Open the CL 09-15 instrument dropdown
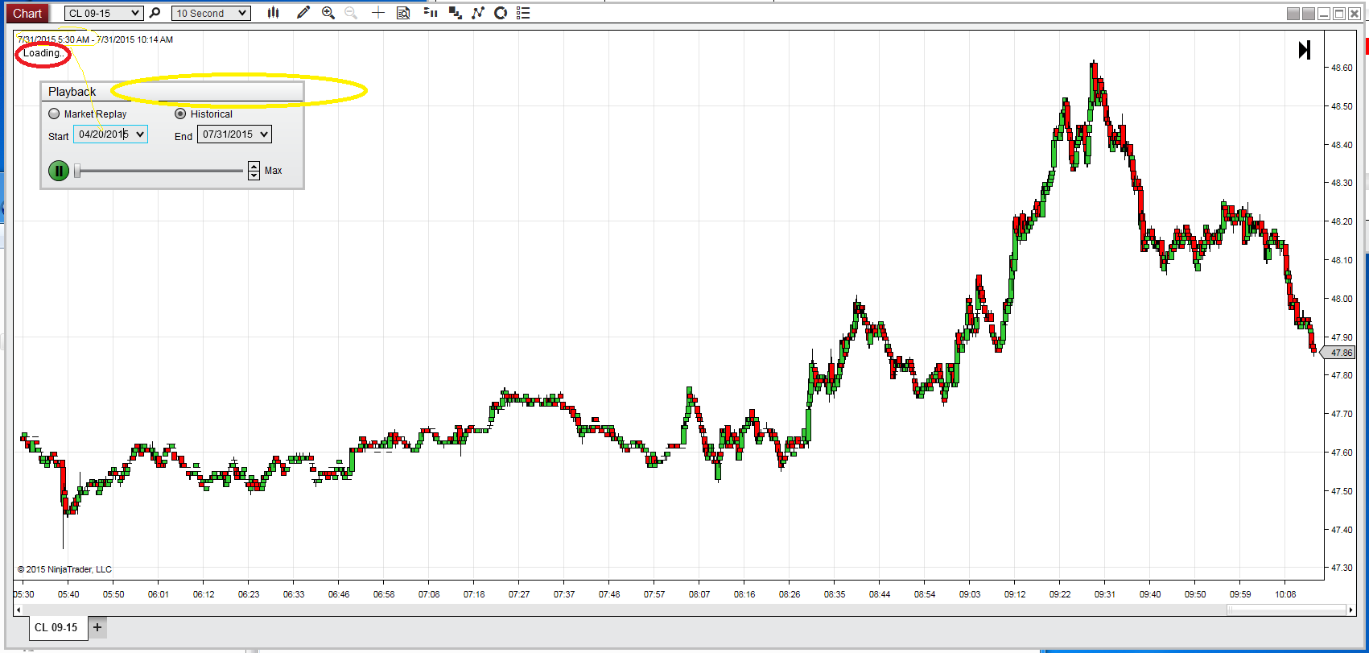 [x=104, y=13]
